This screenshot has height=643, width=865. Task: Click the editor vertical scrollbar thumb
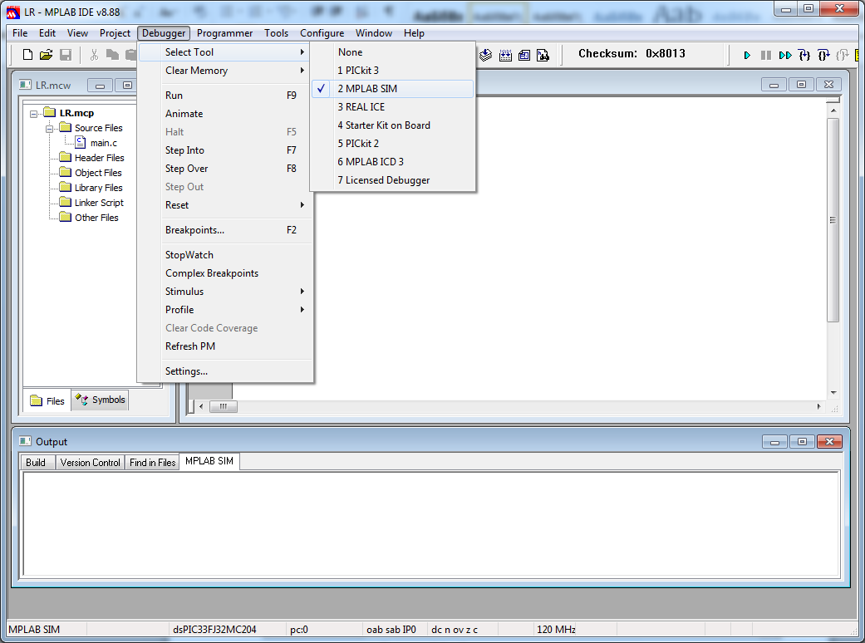(833, 219)
